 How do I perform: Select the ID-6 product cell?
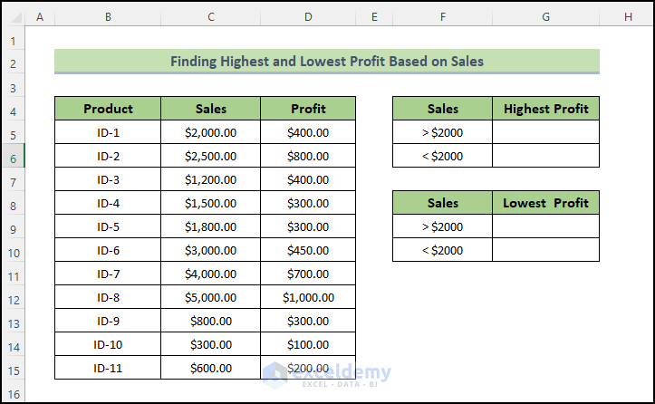(x=108, y=250)
